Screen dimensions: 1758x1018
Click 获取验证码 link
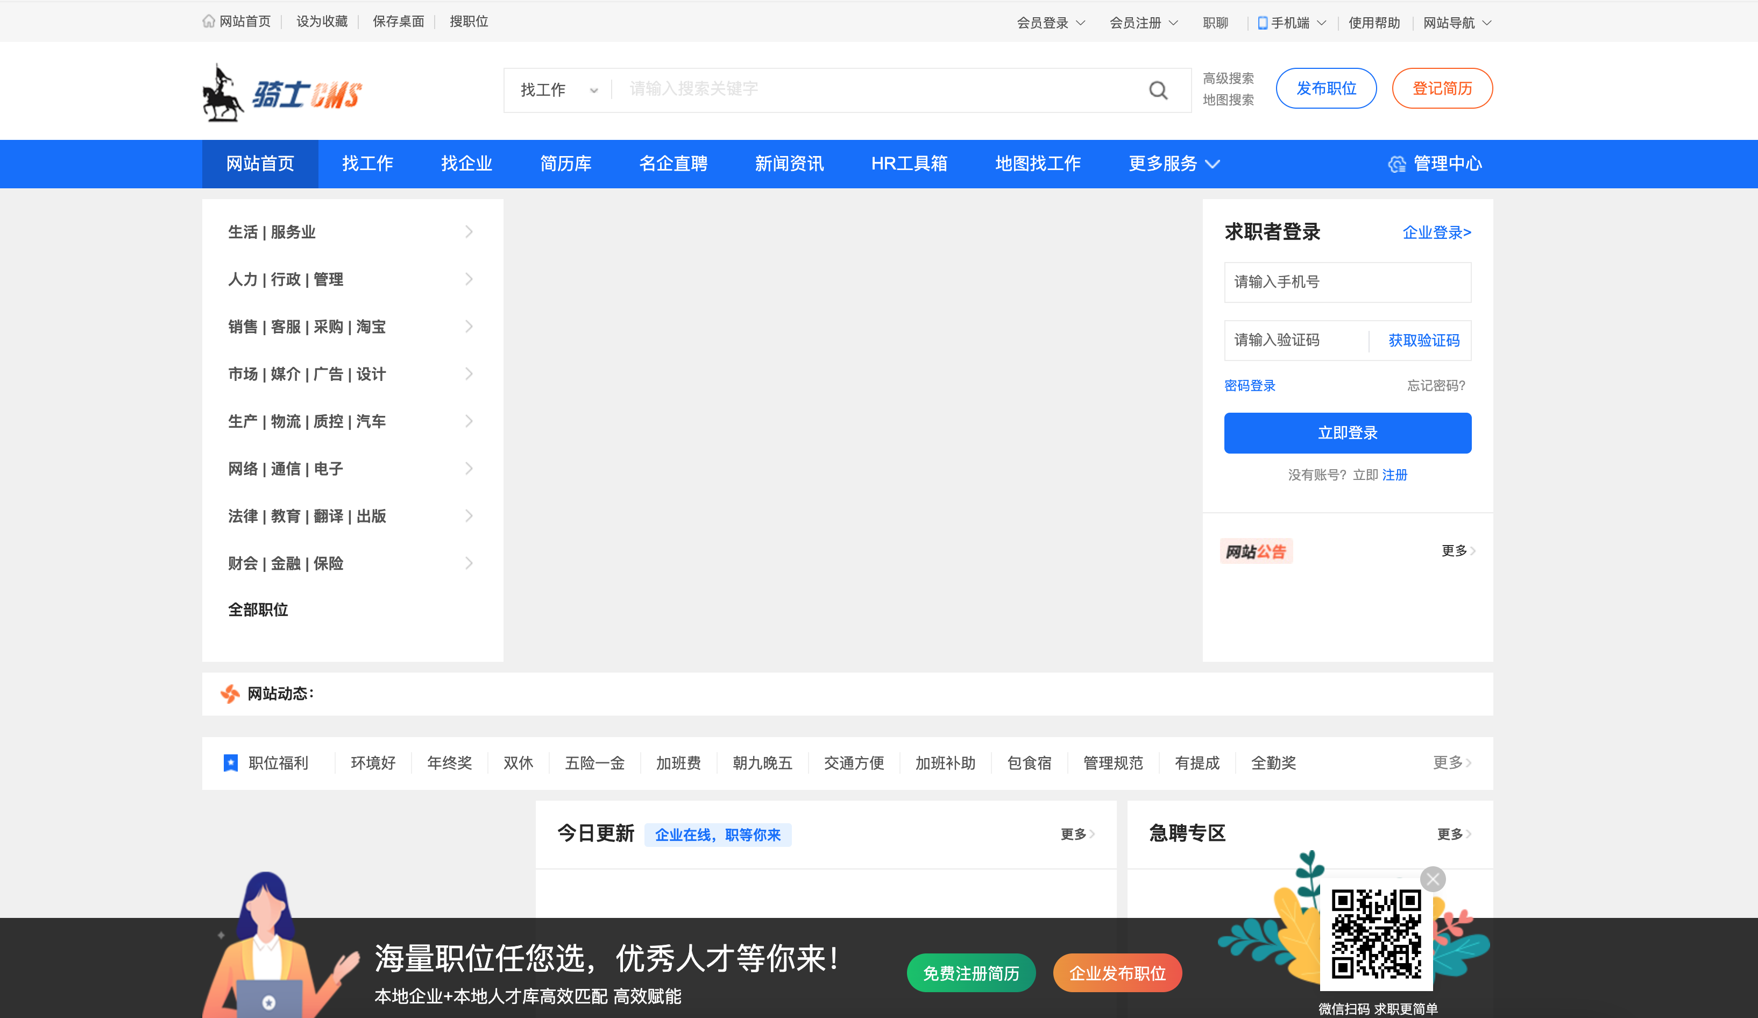[1424, 341]
